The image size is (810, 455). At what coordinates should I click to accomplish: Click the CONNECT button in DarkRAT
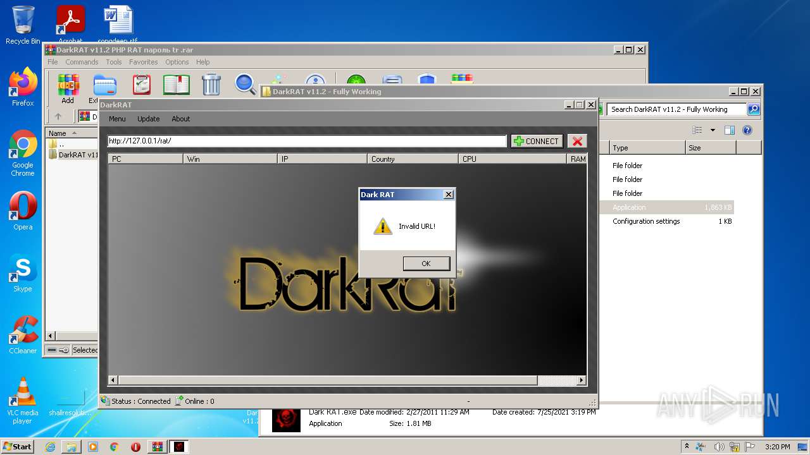click(x=537, y=141)
